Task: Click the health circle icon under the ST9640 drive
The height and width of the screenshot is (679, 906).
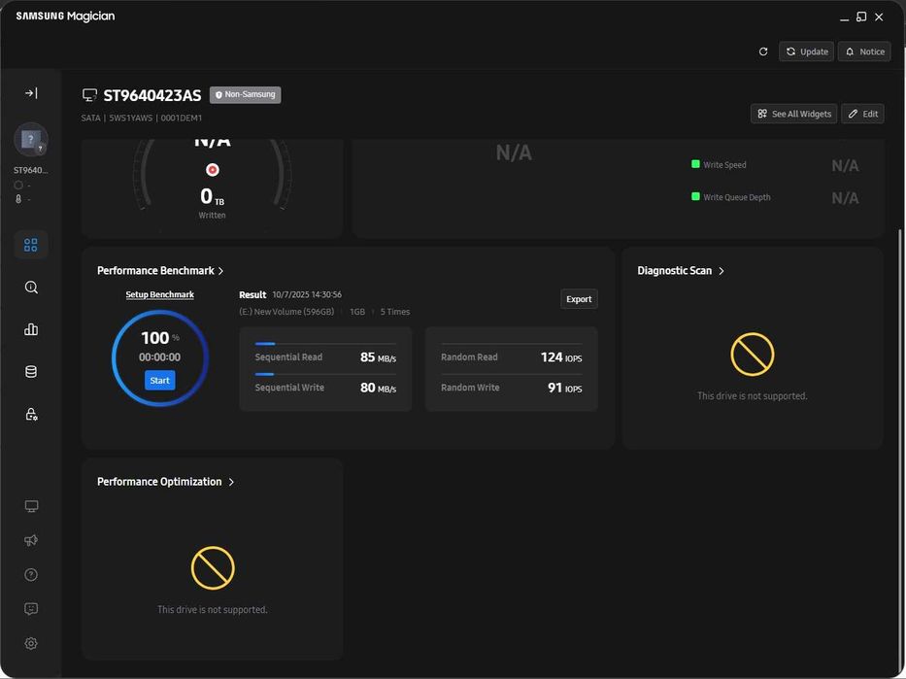Action: [x=18, y=185]
